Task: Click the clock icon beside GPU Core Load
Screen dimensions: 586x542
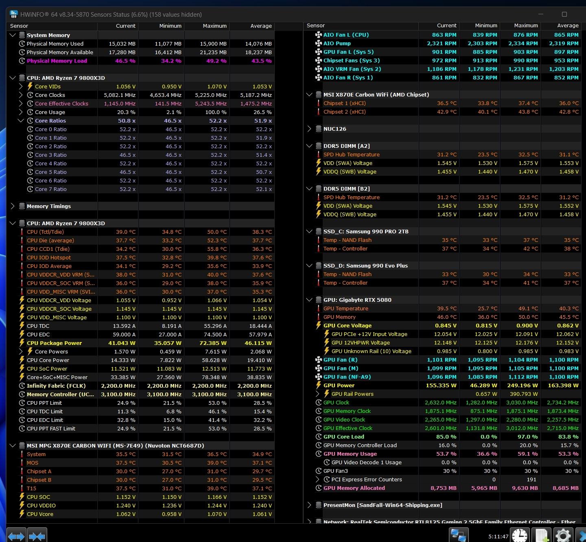Action: click(x=319, y=437)
